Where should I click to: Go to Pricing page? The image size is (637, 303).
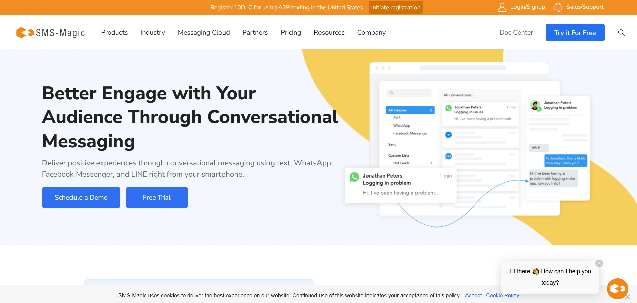(291, 32)
